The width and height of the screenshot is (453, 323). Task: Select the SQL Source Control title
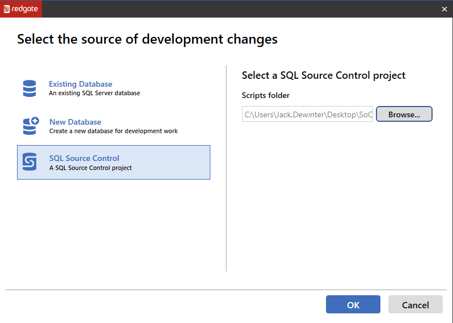point(84,158)
